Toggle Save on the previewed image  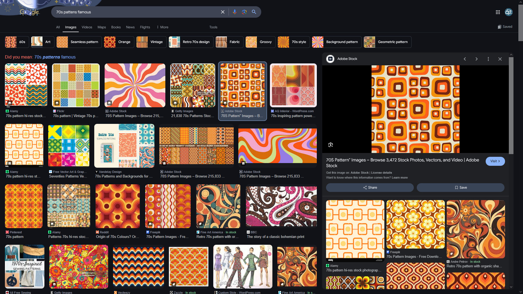[x=460, y=188]
